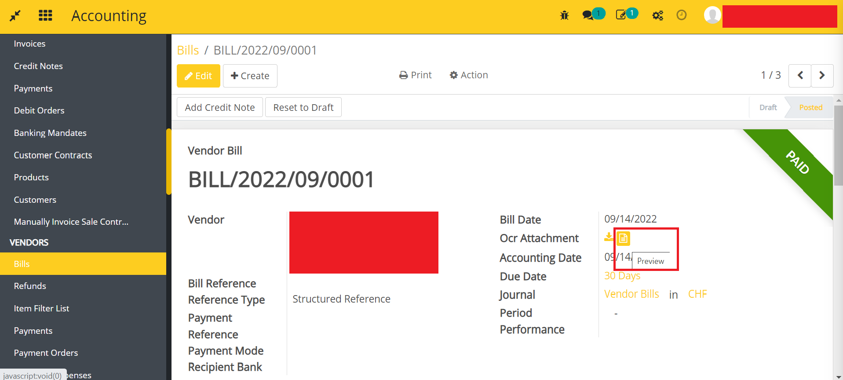
Task: Click the Structured Reference value
Action: tap(341, 299)
